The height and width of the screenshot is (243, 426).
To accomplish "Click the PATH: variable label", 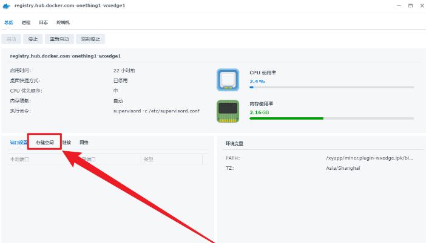I will click(x=232, y=158).
